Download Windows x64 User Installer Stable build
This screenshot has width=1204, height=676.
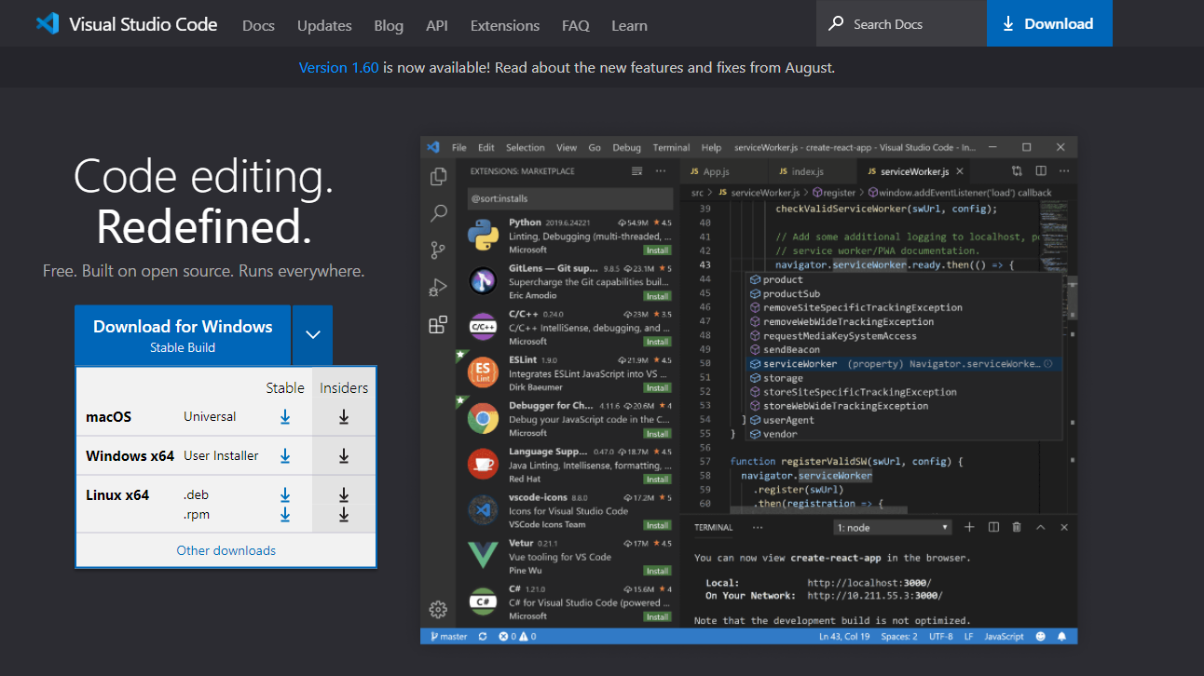(285, 456)
